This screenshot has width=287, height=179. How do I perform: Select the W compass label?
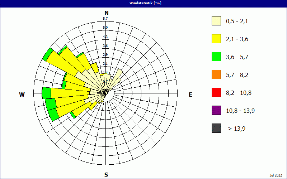coord(22,95)
